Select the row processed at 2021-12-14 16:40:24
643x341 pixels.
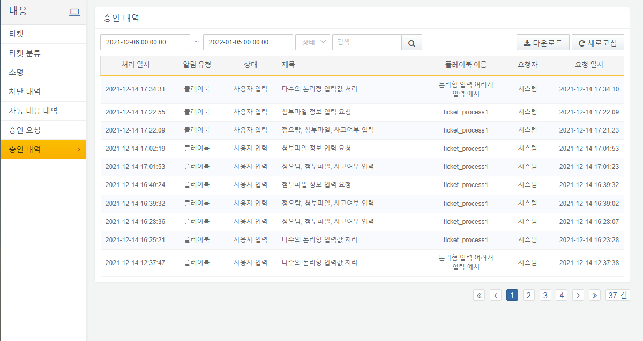pos(362,185)
